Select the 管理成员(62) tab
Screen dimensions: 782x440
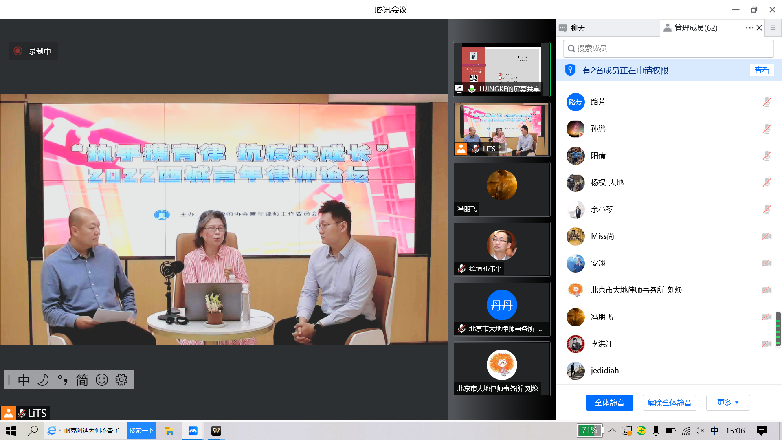(x=696, y=28)
